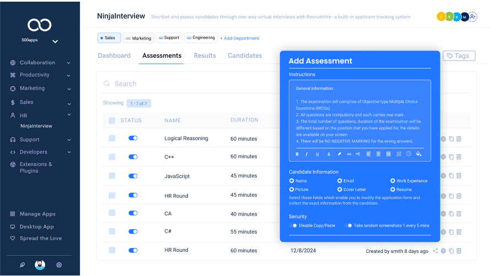Apply underline formatting in instructions editor
Screen dimensions: 491x276
(317, 154)
